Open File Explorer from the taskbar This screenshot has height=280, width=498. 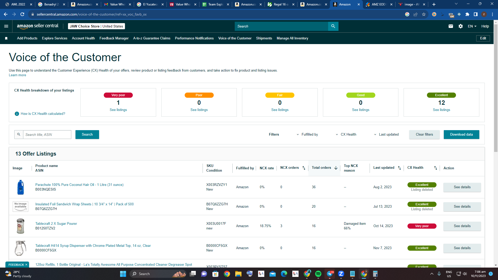click(x=238, y=274)
